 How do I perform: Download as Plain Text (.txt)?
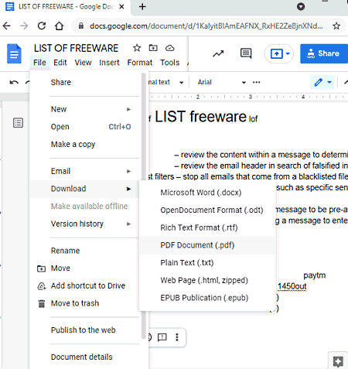[x=207, y=263]
